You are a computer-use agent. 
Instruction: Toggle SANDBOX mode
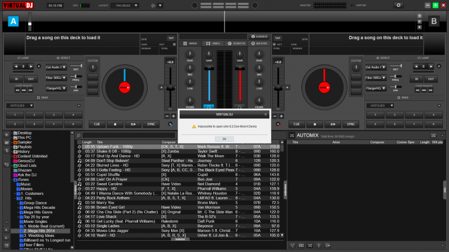tap(259, 36)
